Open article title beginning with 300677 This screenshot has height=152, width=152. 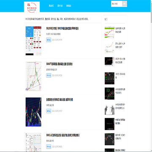tap(59, 64)
